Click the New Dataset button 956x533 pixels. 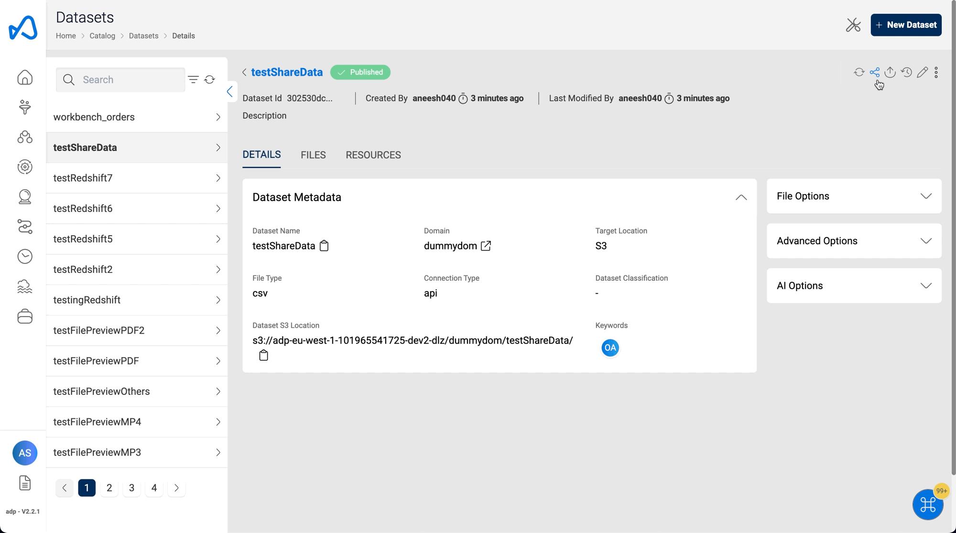pyautogui.click(x=906, y=25)
